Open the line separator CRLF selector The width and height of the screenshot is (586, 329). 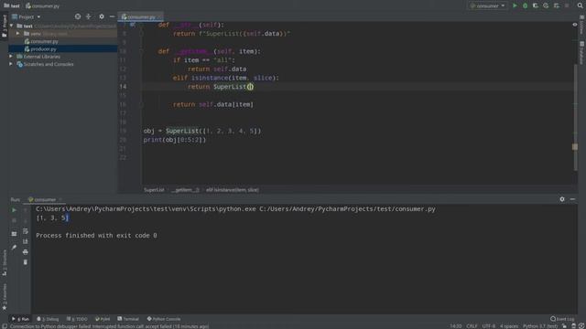[472, 326]
